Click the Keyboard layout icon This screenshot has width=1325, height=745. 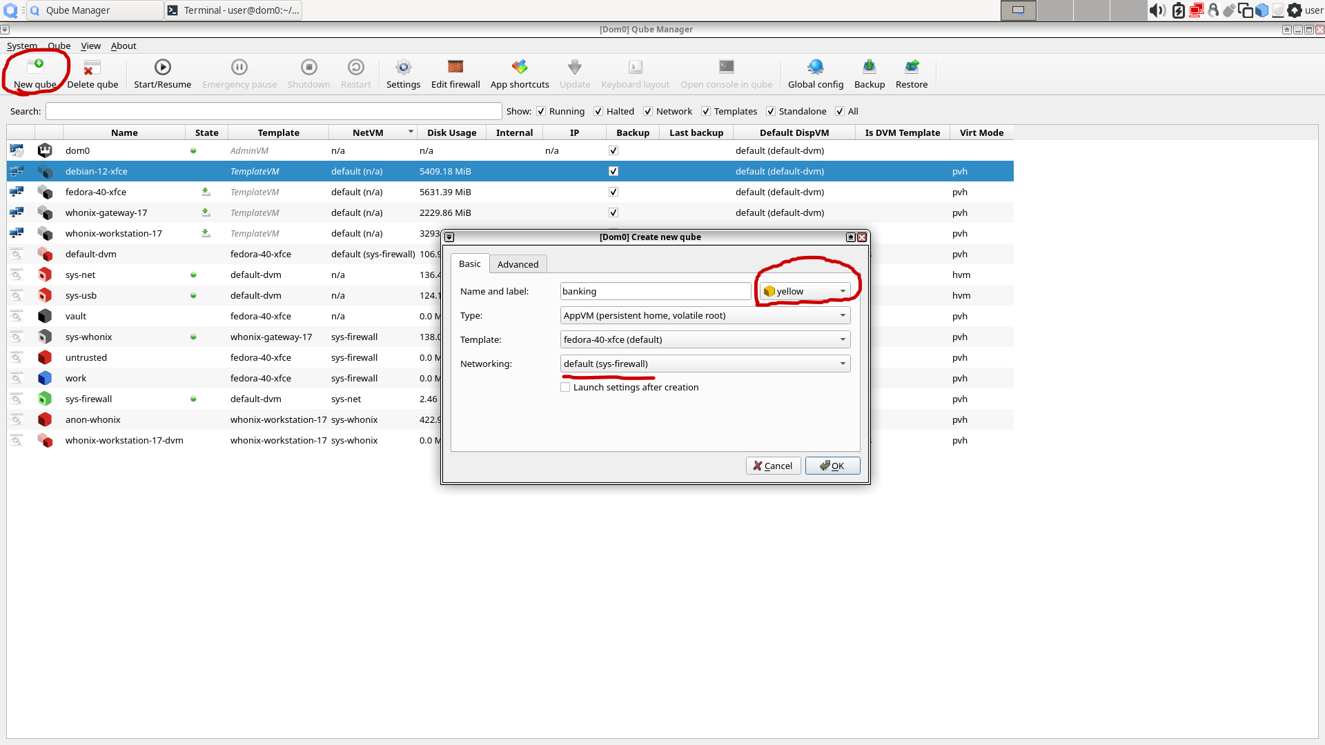click(x=635, y=67)
